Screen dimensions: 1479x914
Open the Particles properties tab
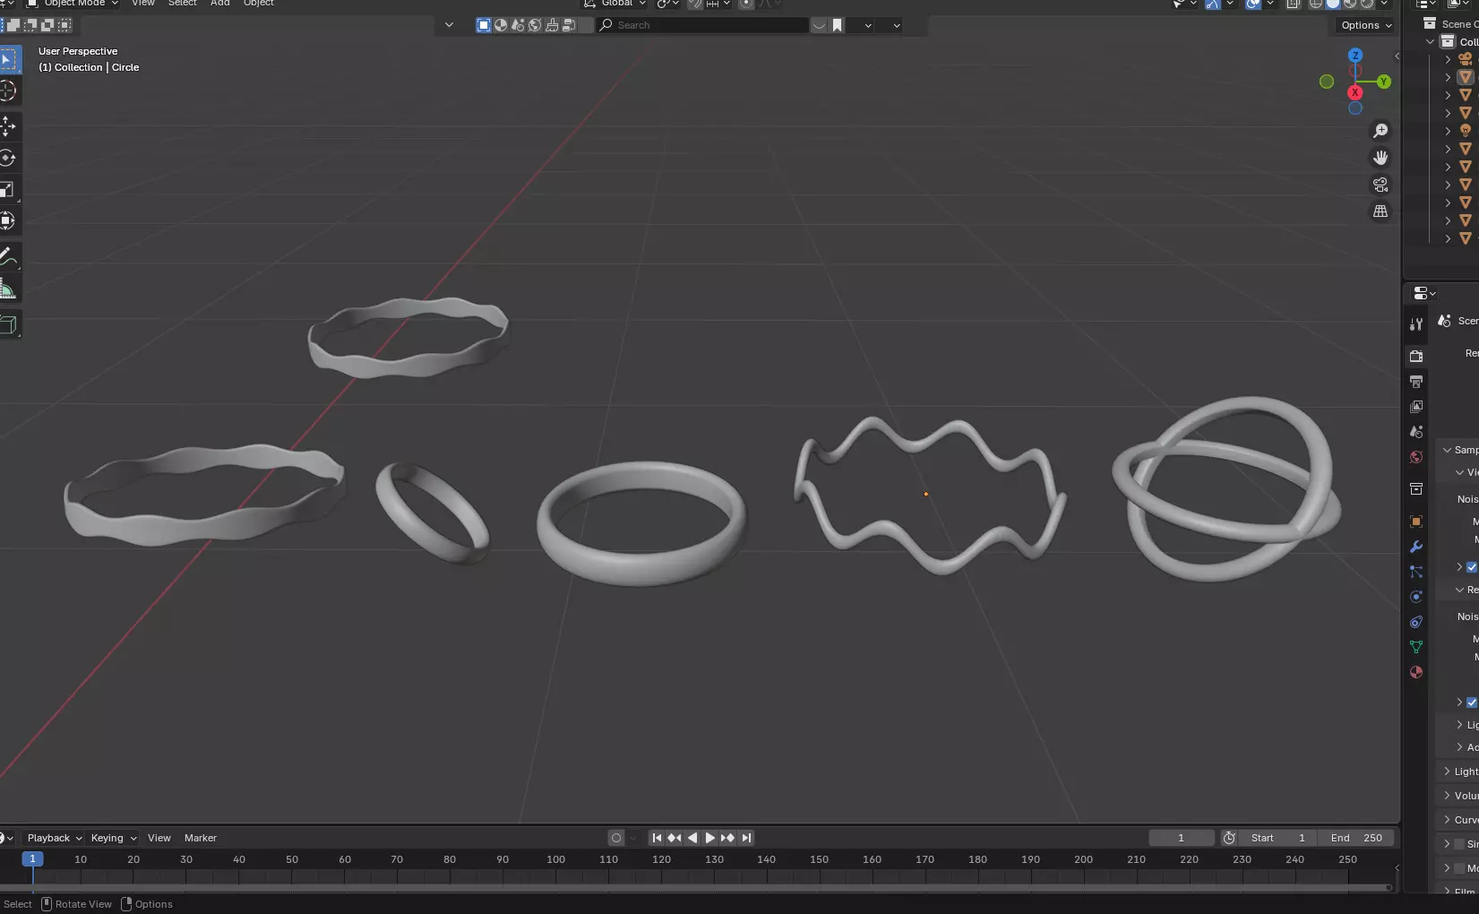click(1416, 572)
